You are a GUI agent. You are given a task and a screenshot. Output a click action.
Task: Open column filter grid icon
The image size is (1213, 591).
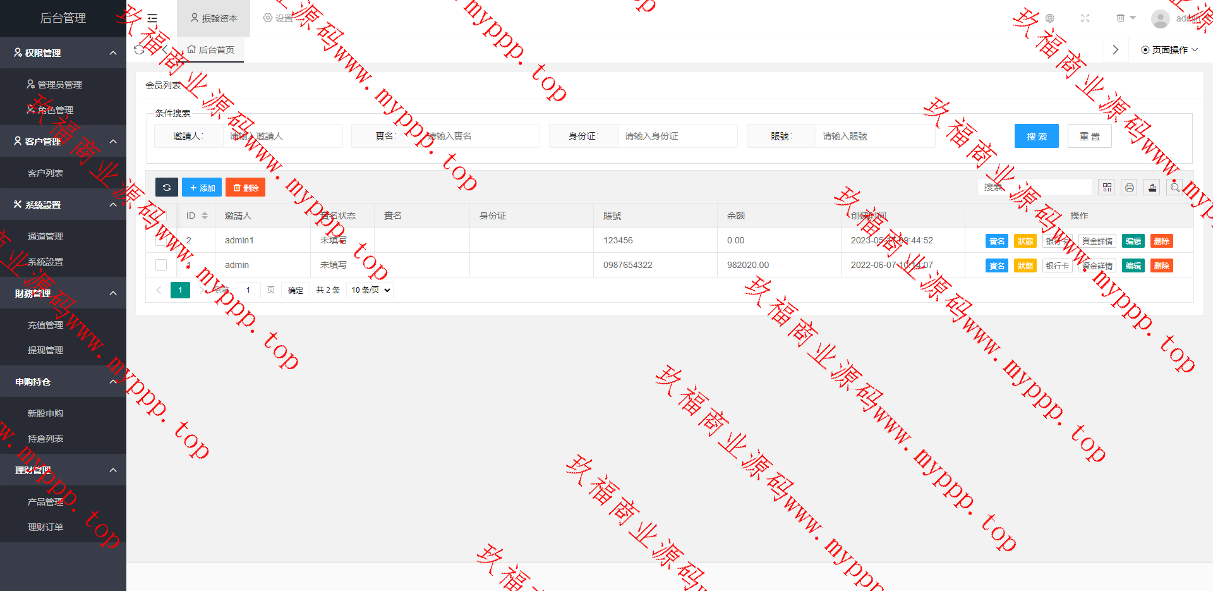tap(1107, 187)
